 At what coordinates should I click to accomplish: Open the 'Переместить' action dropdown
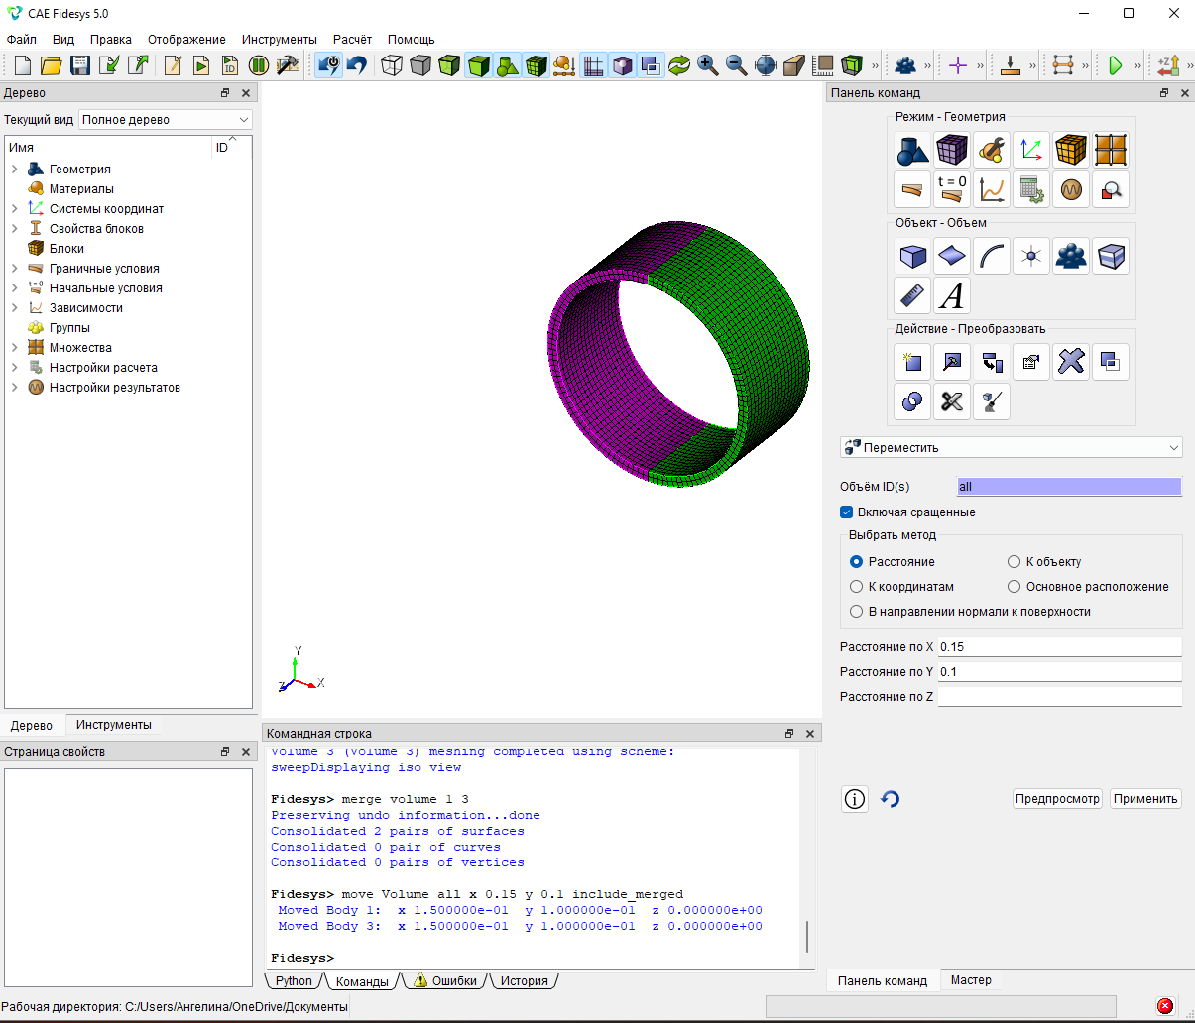pyautogui.click(x=1011, y=447)
